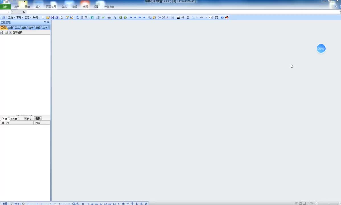Click the zoom slider at bottom right

pos(328,204)
